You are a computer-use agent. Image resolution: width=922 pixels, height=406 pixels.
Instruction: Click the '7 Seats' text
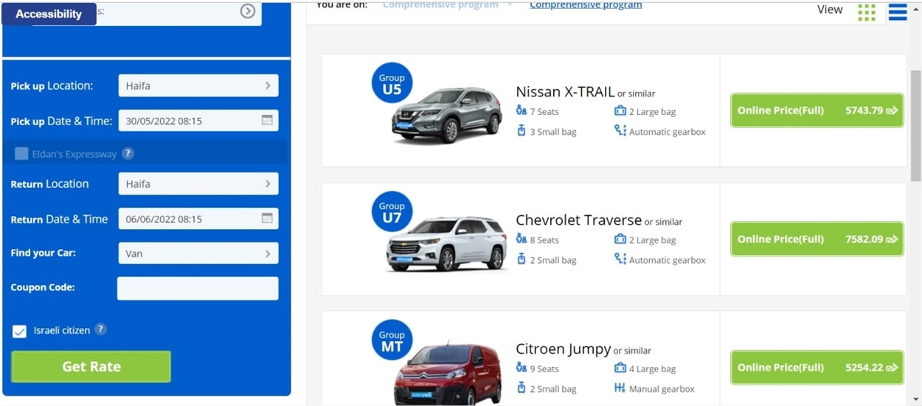[x=544, y=112]
